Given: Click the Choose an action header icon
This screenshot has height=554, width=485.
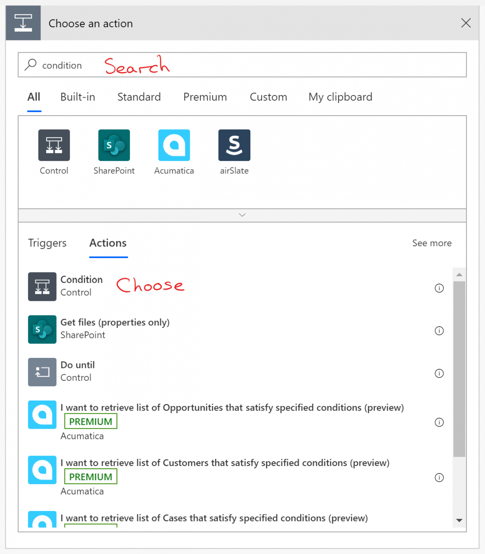Looking at the screenshot, I should click(x=23, y=23).
